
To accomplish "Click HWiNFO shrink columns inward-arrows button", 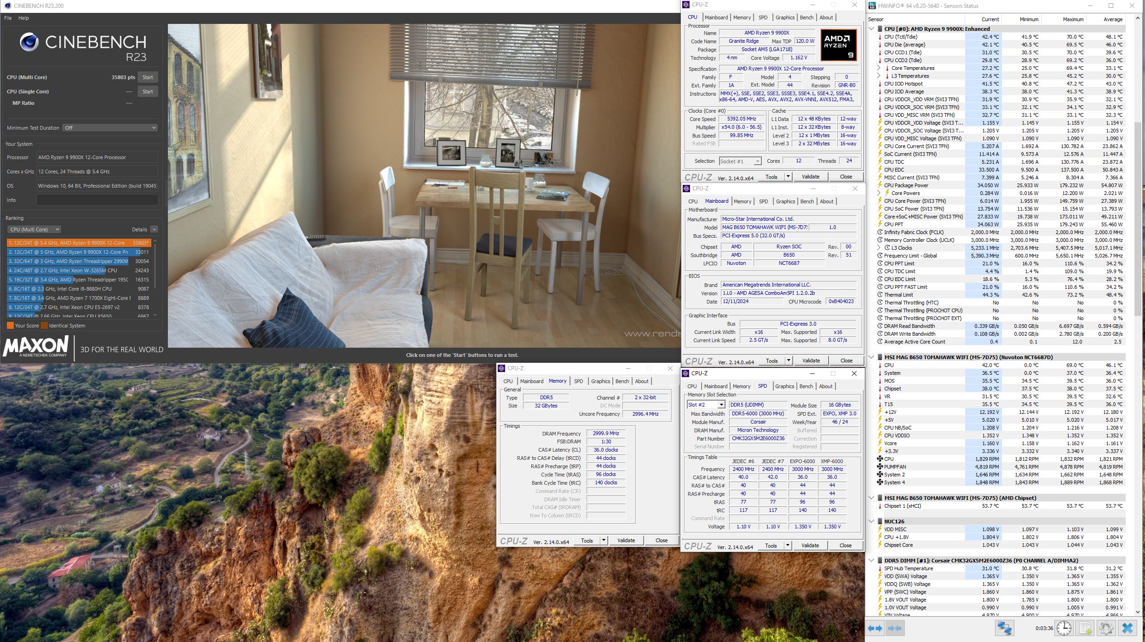I will pyautogui.click(x=894, y=628).
